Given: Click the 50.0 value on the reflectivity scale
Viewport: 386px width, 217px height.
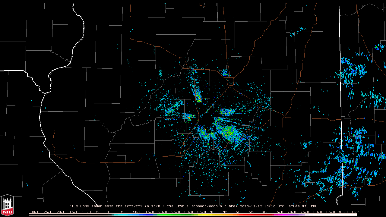Looking at the screenshot, I should pyautogui.click(x=240, y=212).
